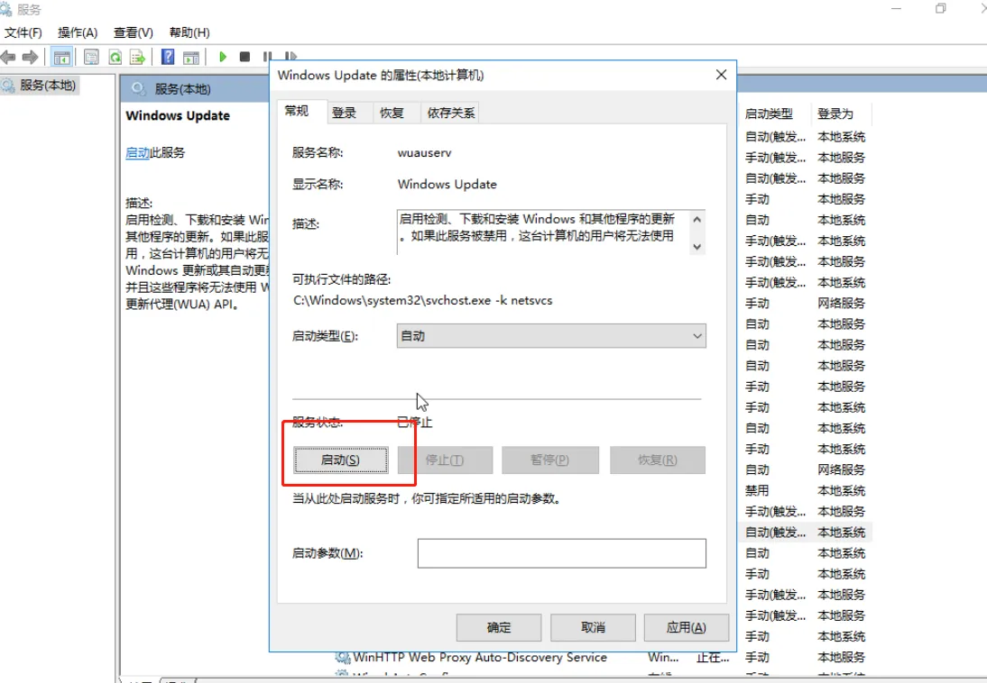Click the Restart Service icon
This screenshot has height=683, width=987.
(289, 56)
